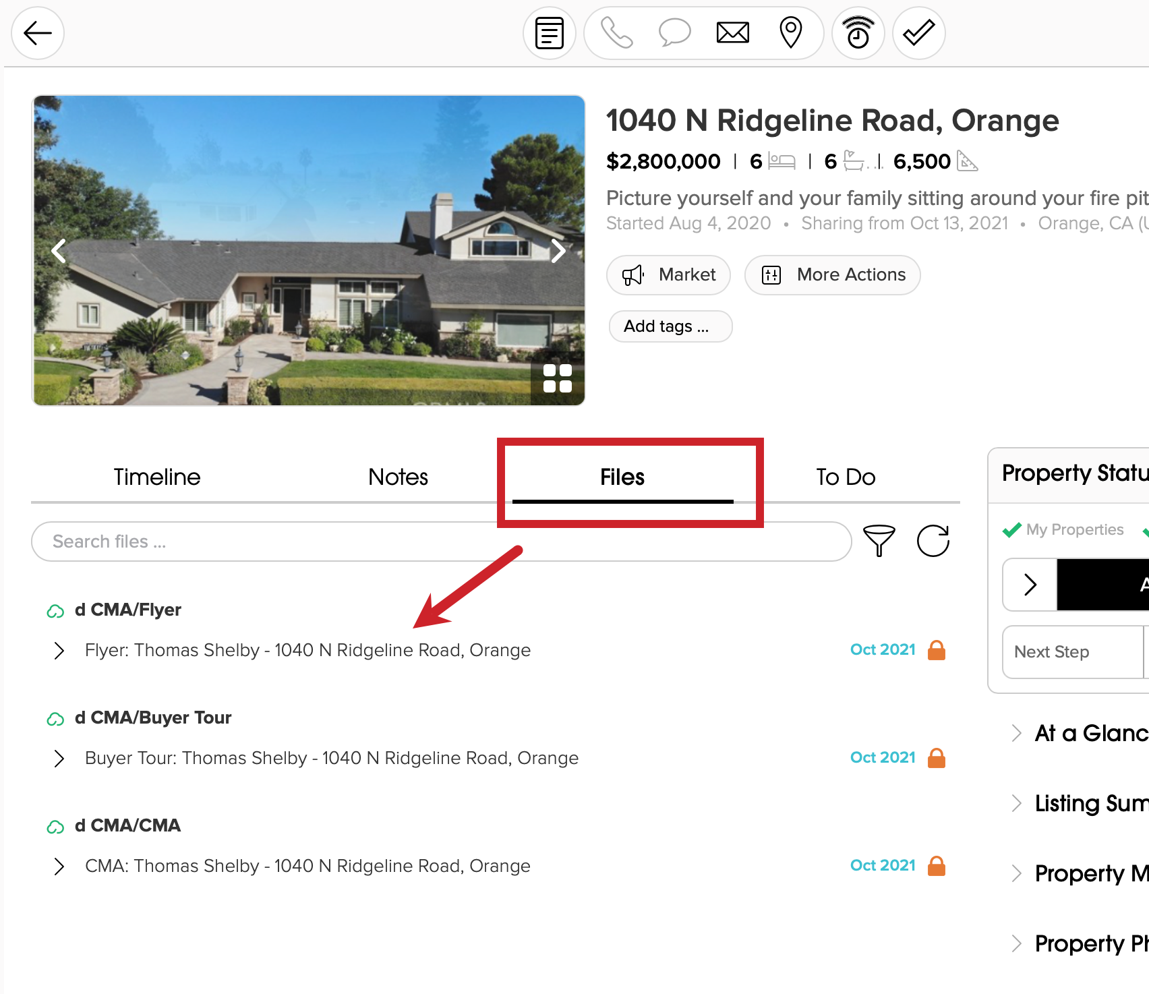Open the photo grid icon on the property image
1149x994 pixels.
coord(558,378)
